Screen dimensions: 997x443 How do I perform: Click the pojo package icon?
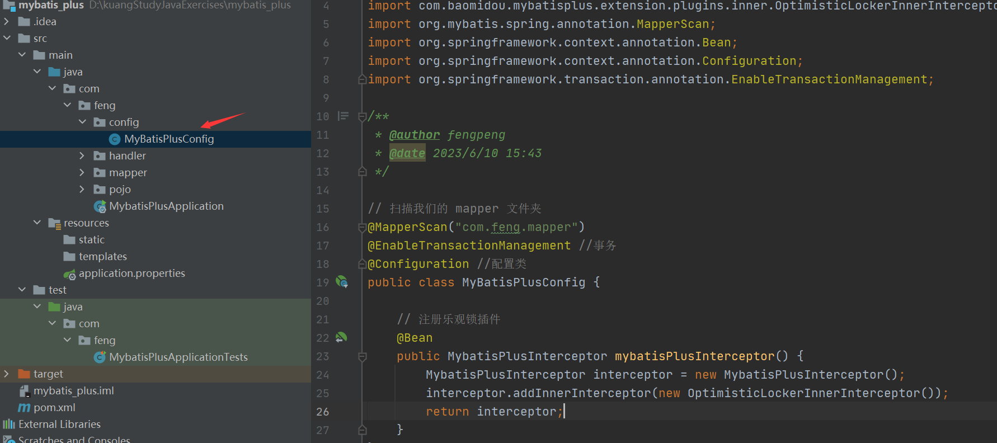pos(100,190)
